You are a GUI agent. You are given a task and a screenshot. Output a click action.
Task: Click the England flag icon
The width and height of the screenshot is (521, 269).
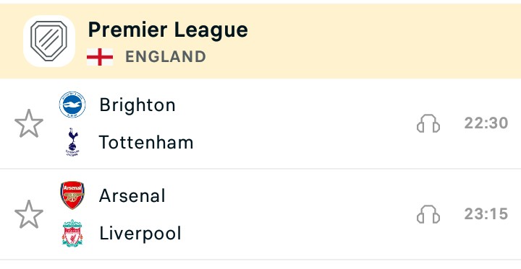tap(100, 57)
